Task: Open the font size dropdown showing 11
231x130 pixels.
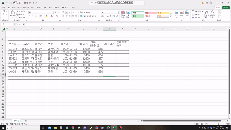Action: [53, 12]
